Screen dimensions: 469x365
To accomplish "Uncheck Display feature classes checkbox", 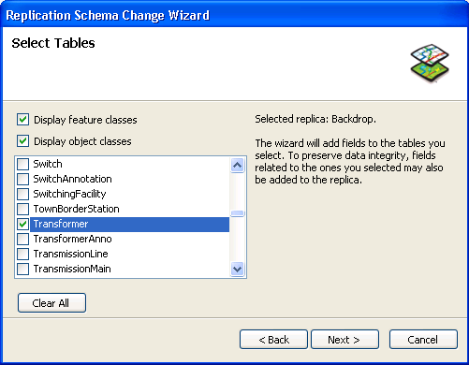I will tap(22, 120).
